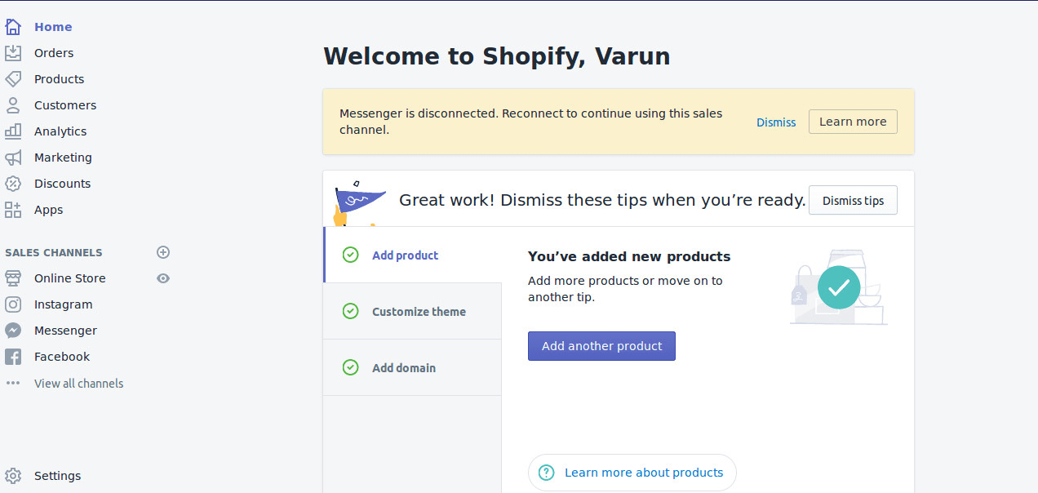Go to Products in sidebar
The height and width of the screenshot is (493, 1038).
[x=60, y=79]
